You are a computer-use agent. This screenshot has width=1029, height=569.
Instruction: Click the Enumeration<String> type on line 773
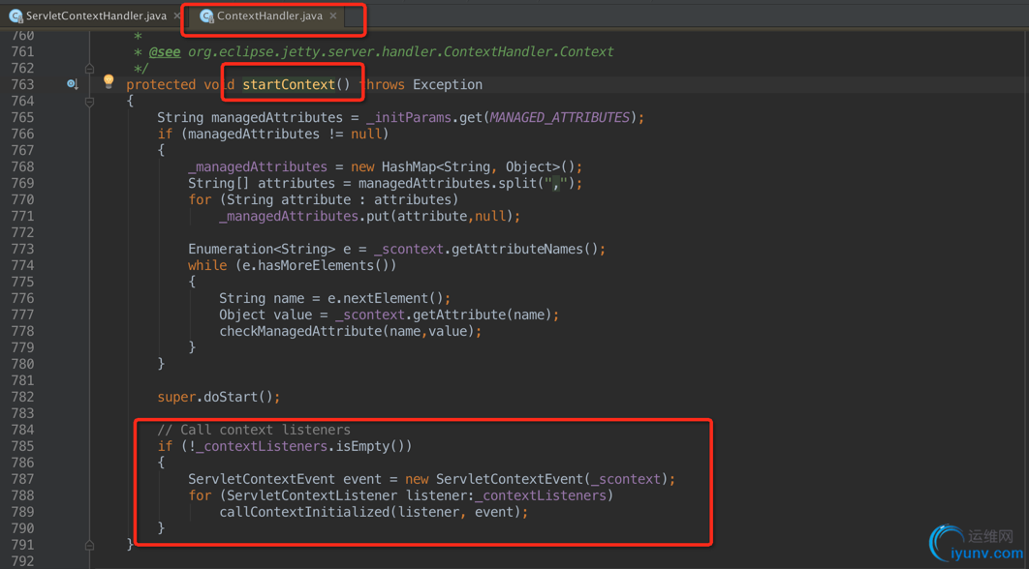tap(262, 249)
